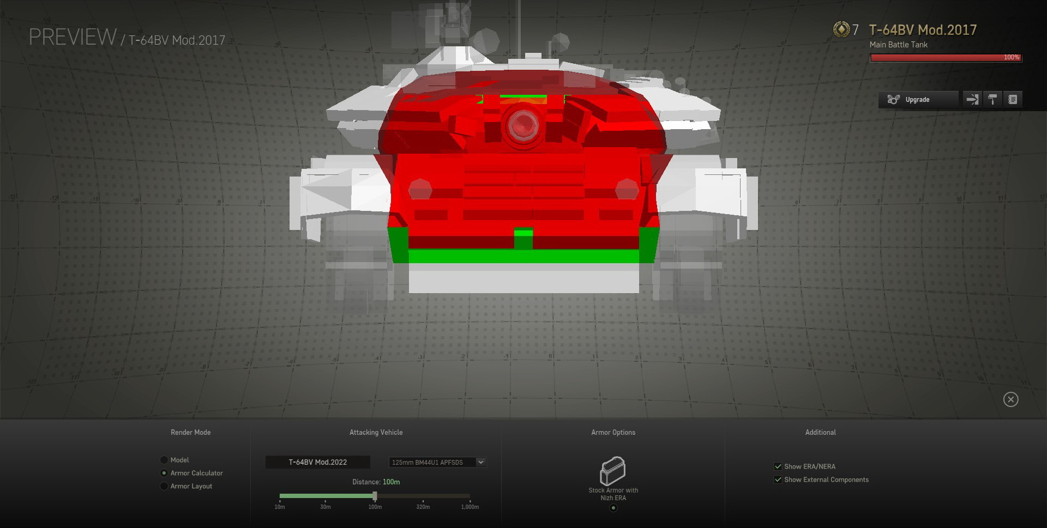
Task: Choose attacking vehicle T-64BV Mod.2022 field
Action: (x=318, y=462)
